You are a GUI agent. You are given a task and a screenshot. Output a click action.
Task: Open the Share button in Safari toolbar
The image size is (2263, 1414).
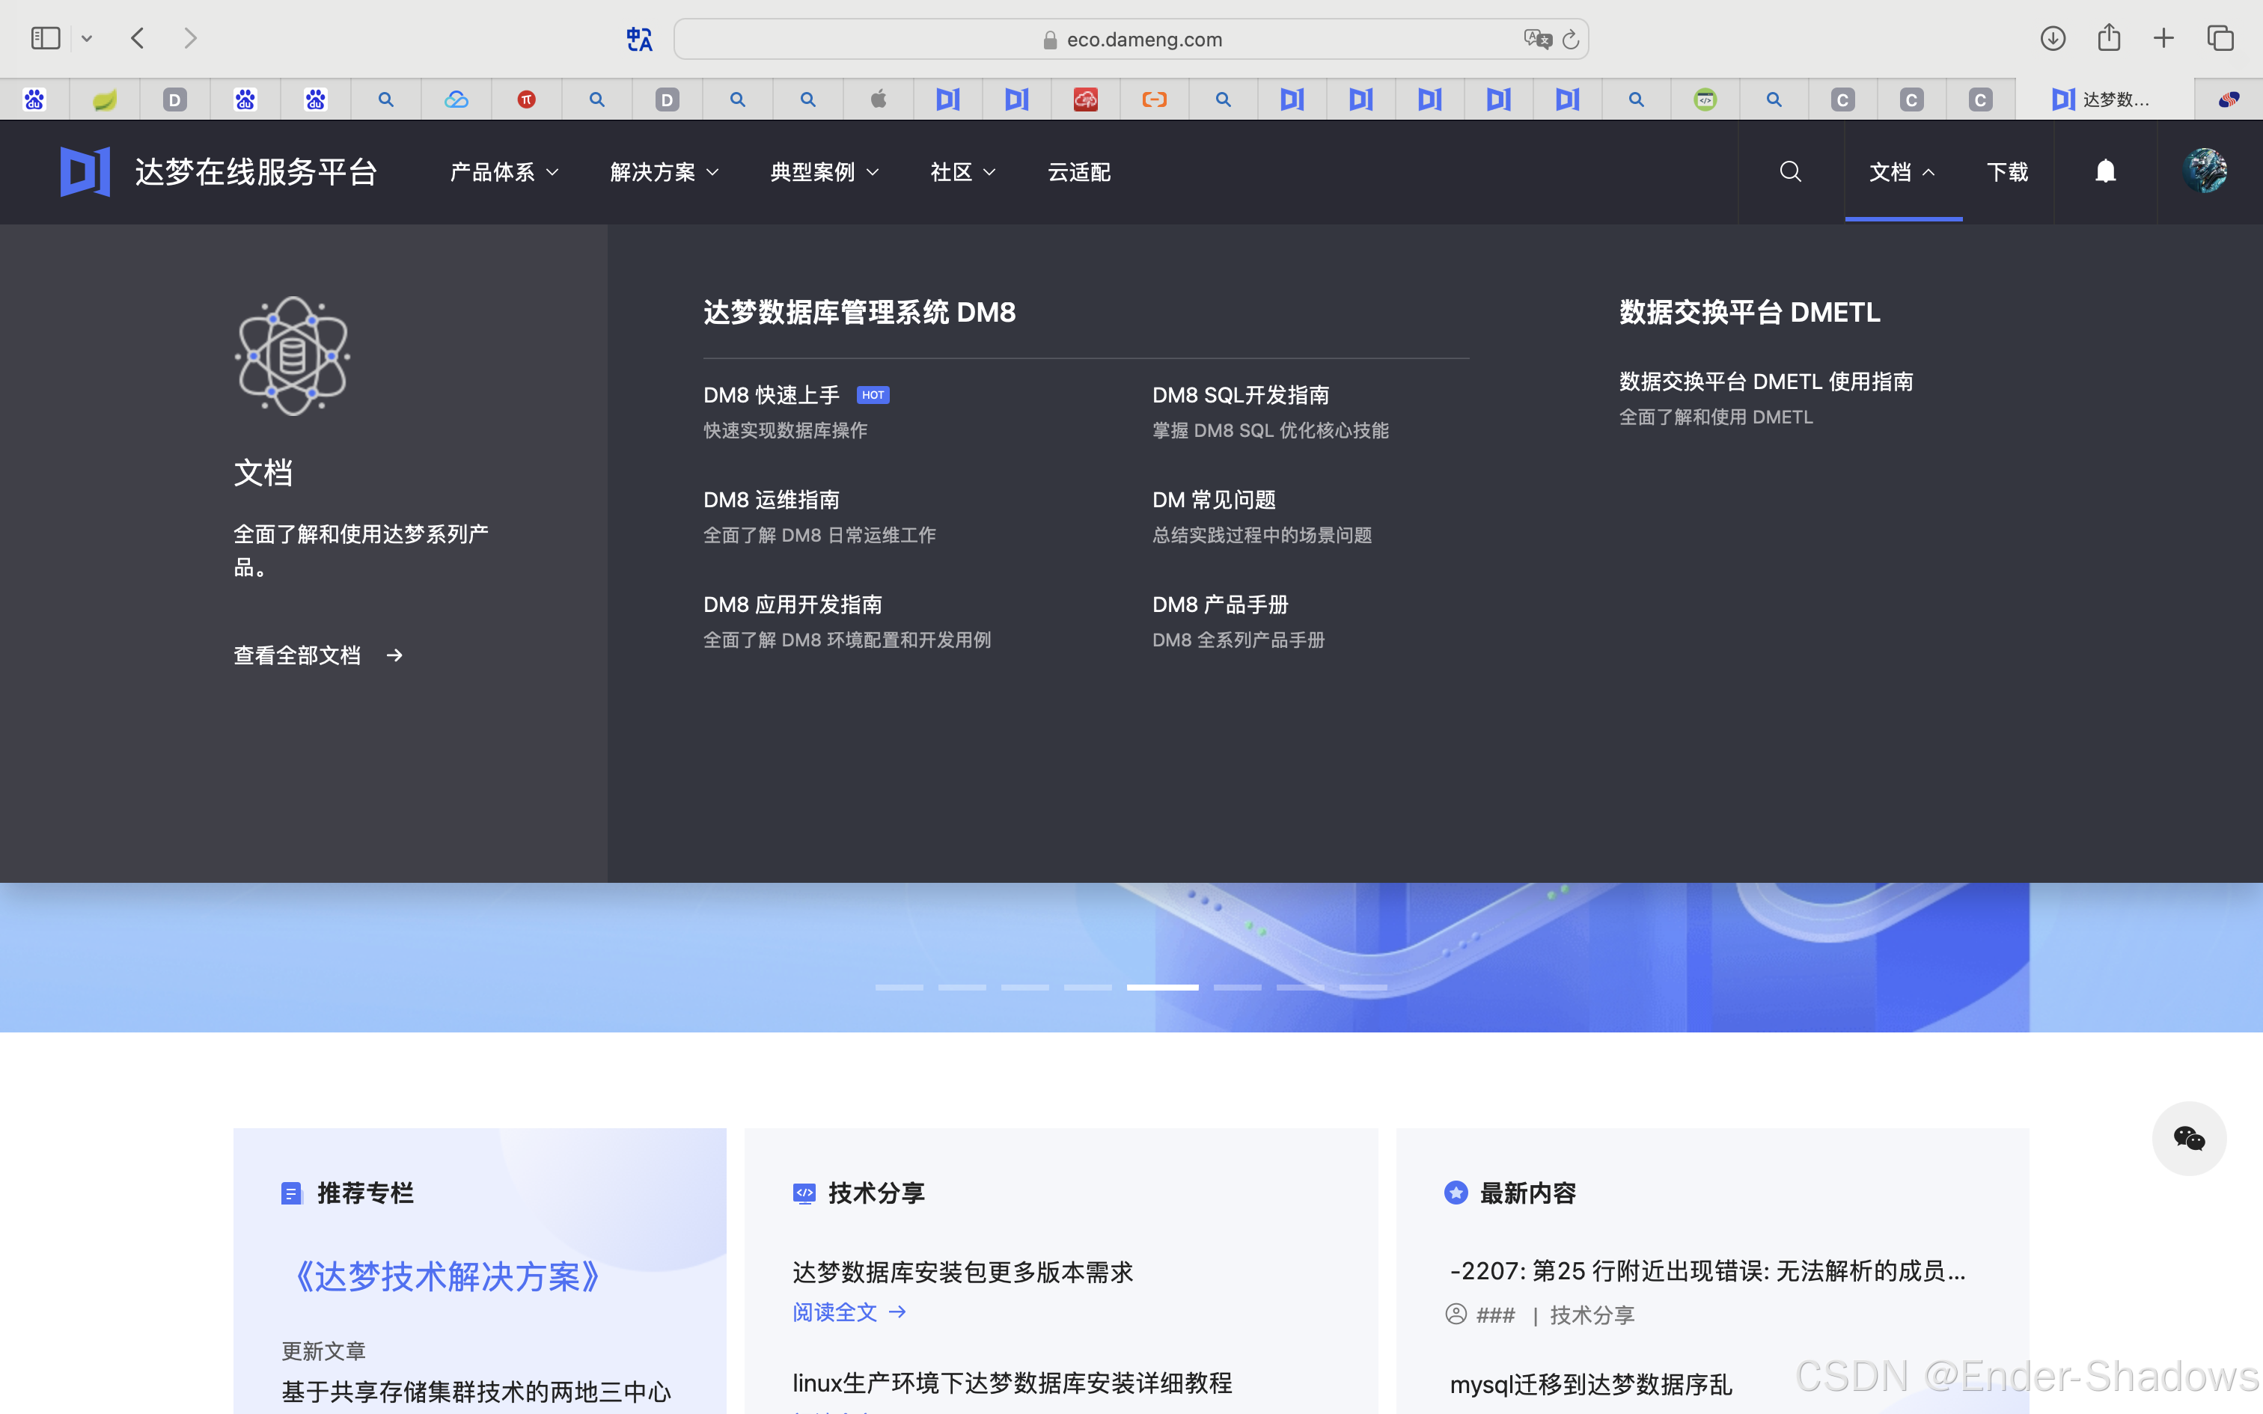coord(2109,38)
